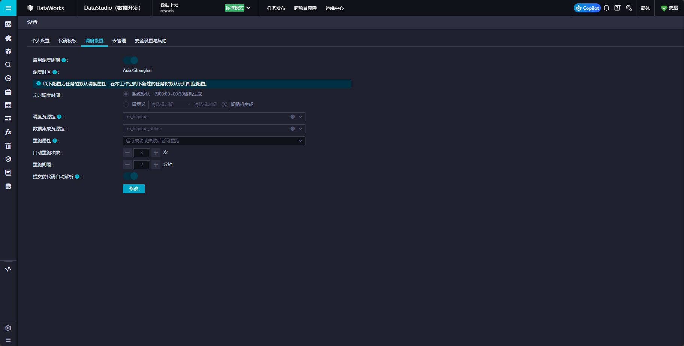Image resolution: width=684 pixels, height=346 pixels.
Task: Select the 系统默认 radio option
Action: [126, 94]
